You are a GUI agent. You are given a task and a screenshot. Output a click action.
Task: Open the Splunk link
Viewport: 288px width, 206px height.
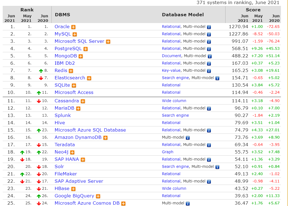(x=63, y=115)
